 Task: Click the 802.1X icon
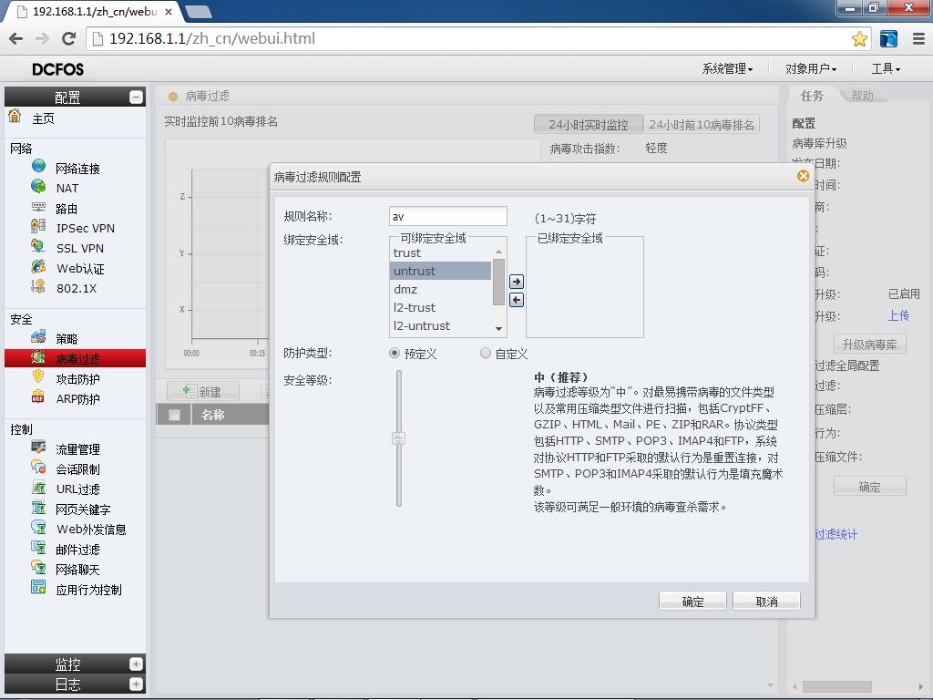click(38, 287)
